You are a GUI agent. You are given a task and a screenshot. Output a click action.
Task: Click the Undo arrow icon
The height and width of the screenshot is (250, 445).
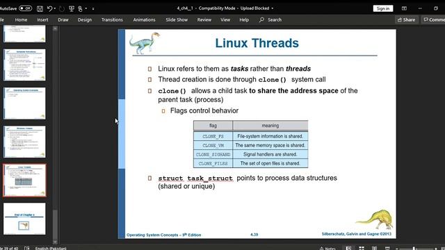(x=49, y=8)
